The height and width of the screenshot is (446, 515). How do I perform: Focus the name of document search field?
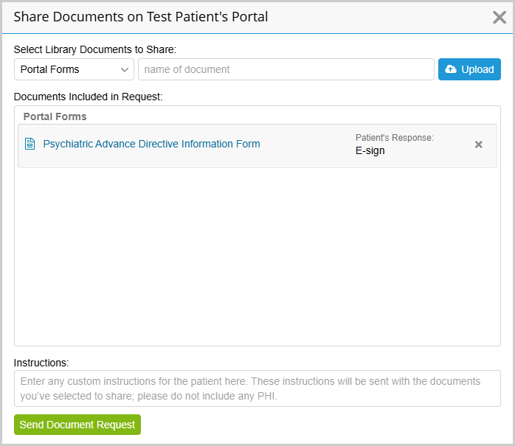click(x=286, y=69)
